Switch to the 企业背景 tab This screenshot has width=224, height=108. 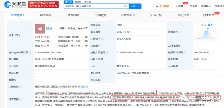pos(18,15)
